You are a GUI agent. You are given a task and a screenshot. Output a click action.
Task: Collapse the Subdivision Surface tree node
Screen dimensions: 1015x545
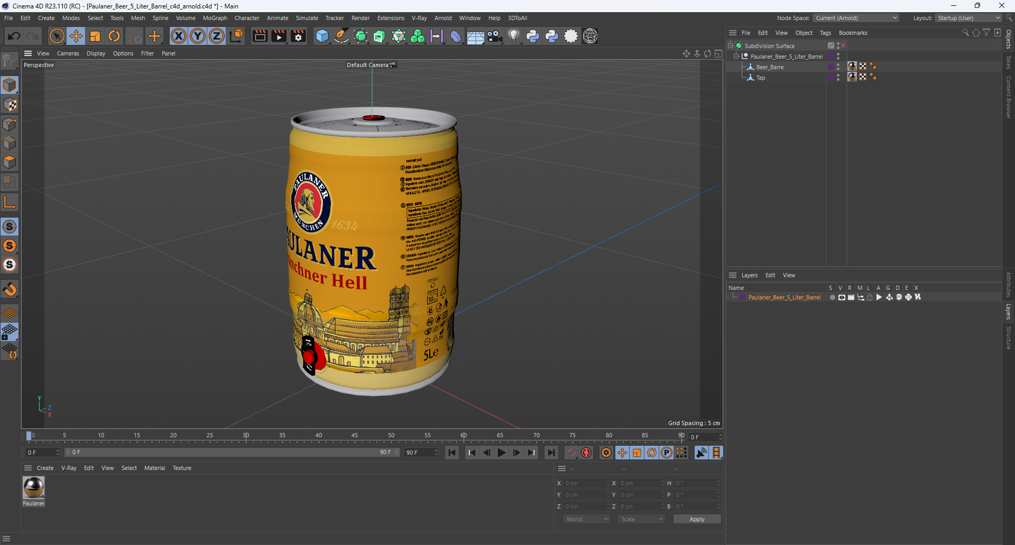pos(731,46)
